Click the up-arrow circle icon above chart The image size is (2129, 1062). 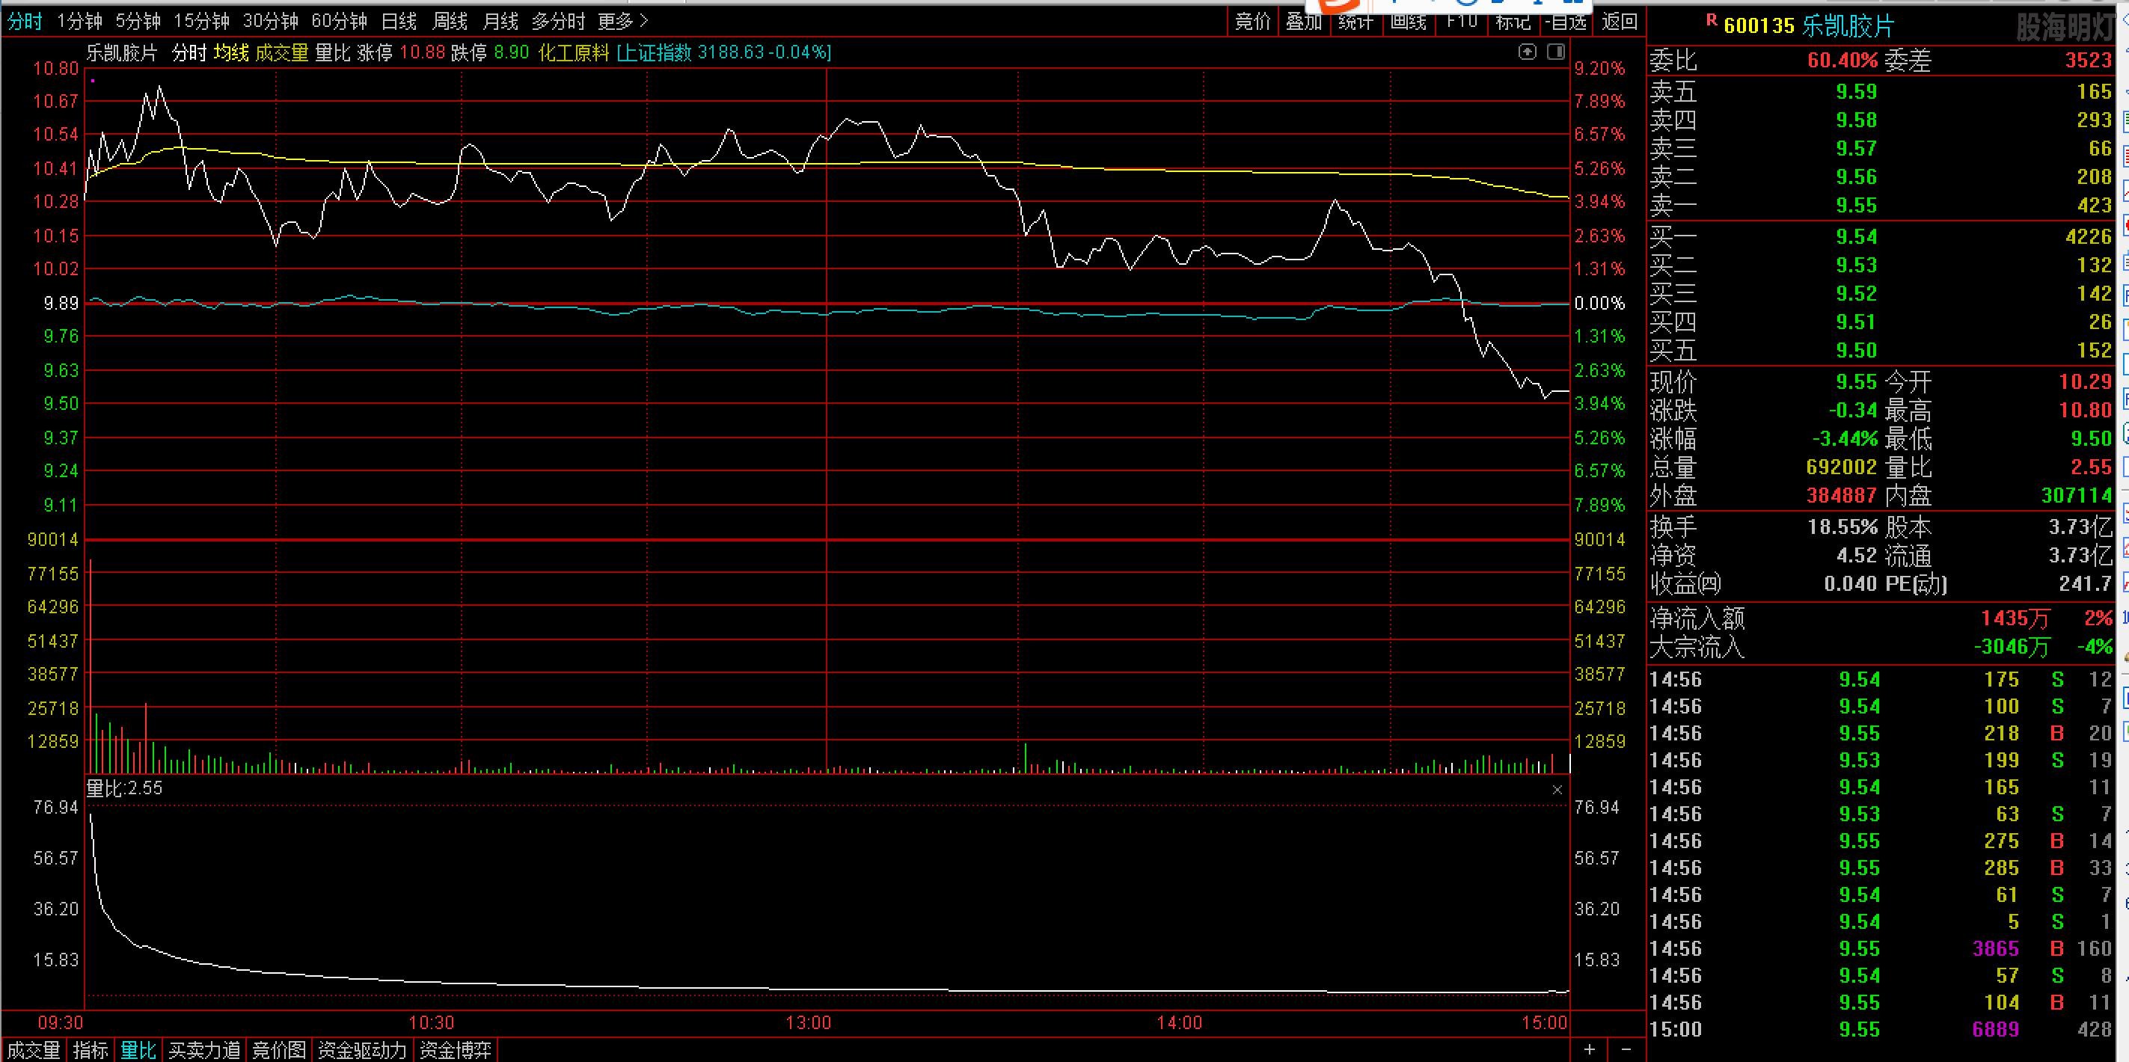[x=1528, y=52]
